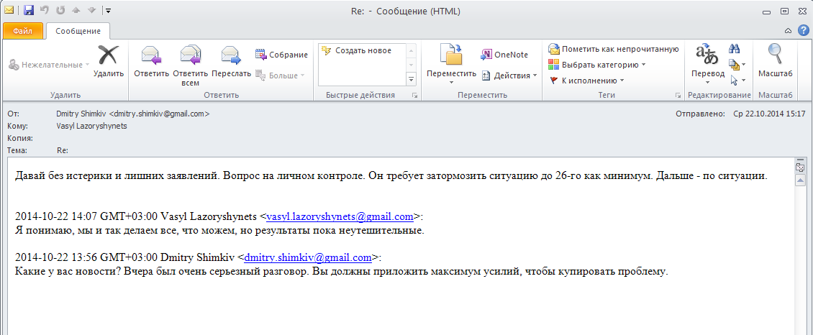This screenshot has width=813, height=335.
Task: Click the vasyl.lazoryshynets@gmail.com link
Action: (340, 216)
